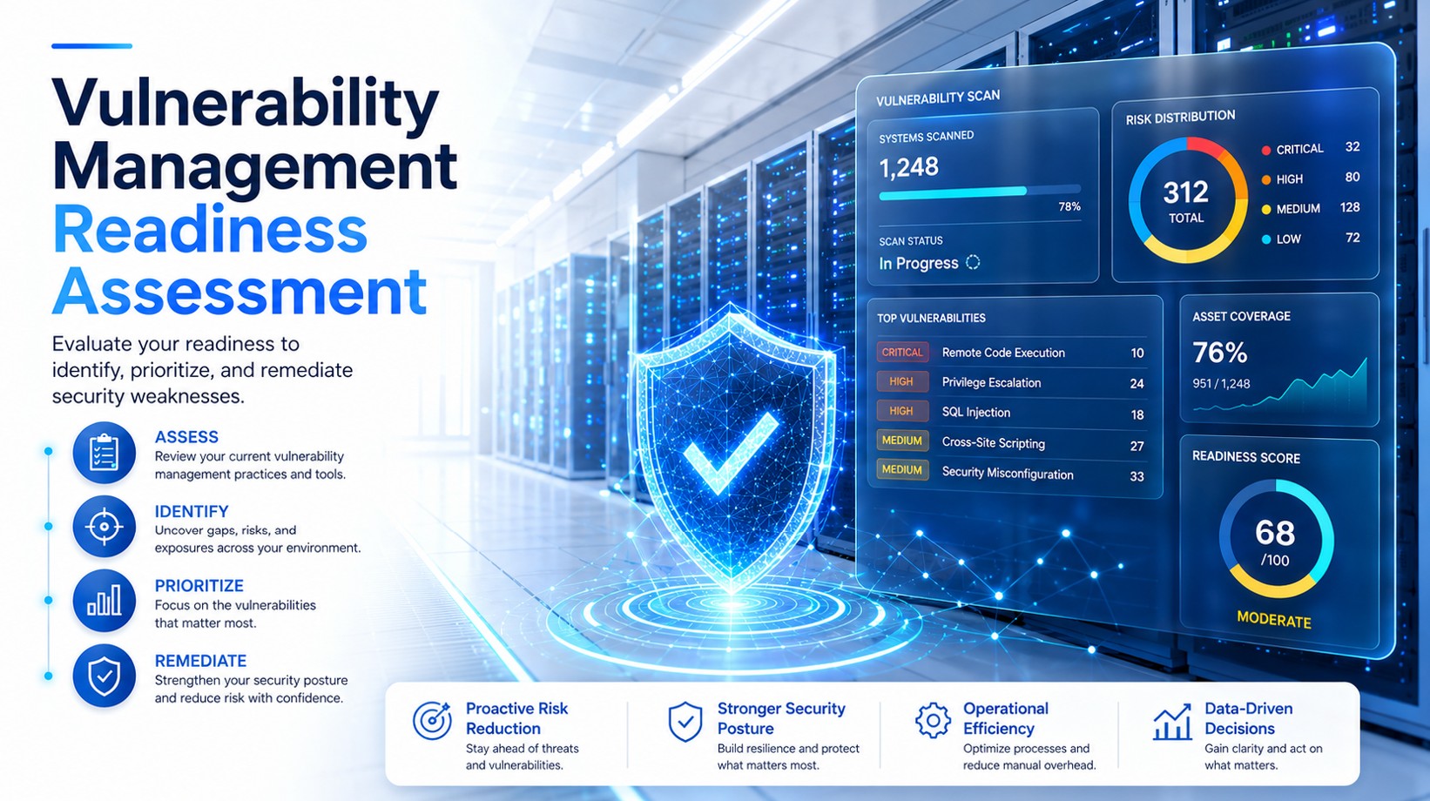Click the HIGH badge beside SQL Injection
The image size is (1430, 801).
902,411
